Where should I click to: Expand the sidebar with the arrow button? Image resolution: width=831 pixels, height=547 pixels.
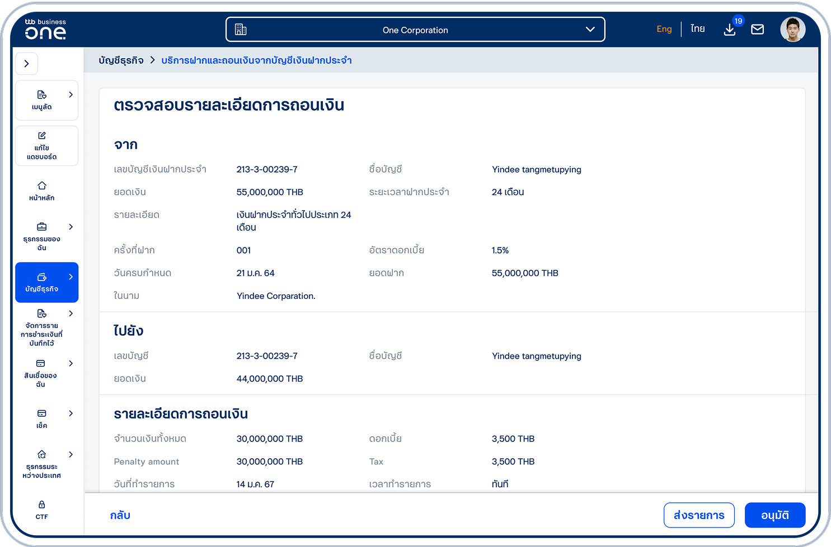point(26,64)
